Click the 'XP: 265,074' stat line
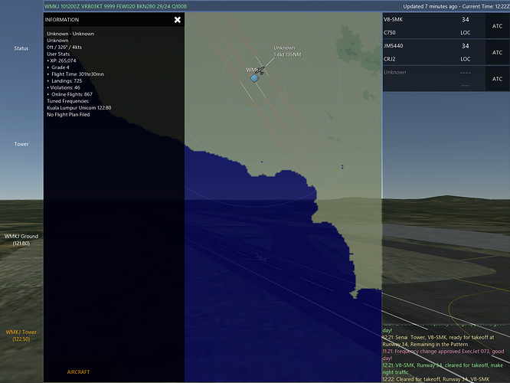510x383 pixels. (63, 61)
